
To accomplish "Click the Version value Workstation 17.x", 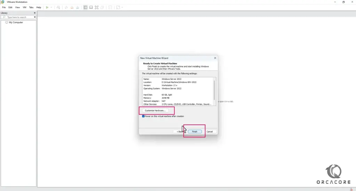I will coord(169,85).
